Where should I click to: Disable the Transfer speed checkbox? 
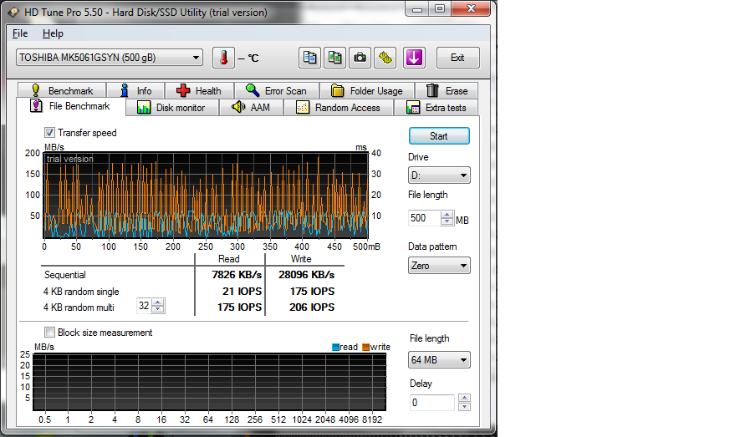click(50, 133)
